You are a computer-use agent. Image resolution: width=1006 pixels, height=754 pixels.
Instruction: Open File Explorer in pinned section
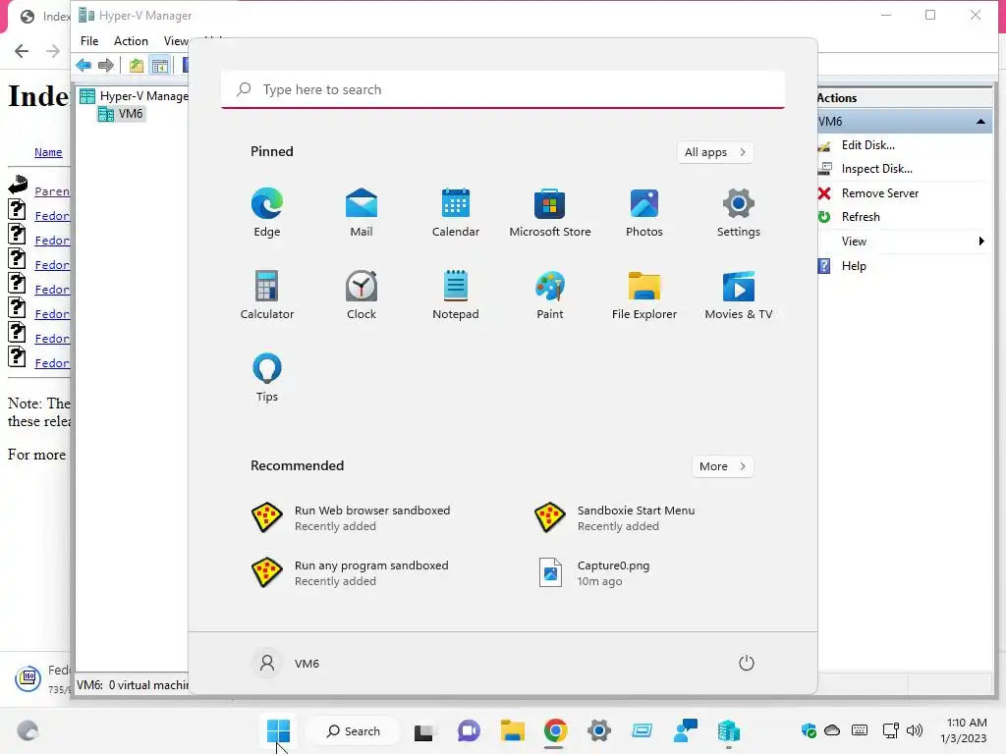coord(644,295)
